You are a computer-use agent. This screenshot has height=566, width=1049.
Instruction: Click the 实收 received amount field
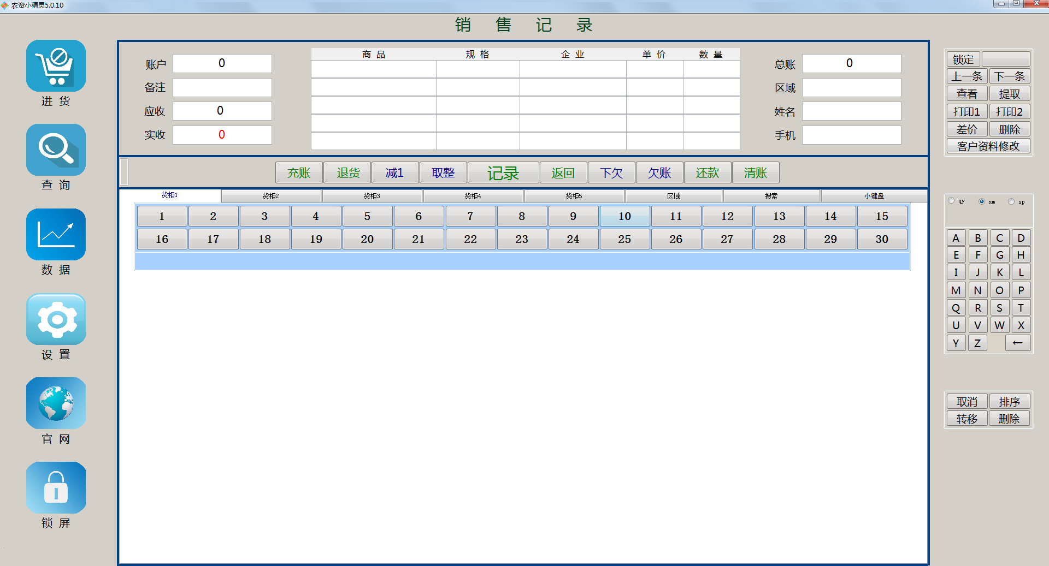click(x=222, y=135)
